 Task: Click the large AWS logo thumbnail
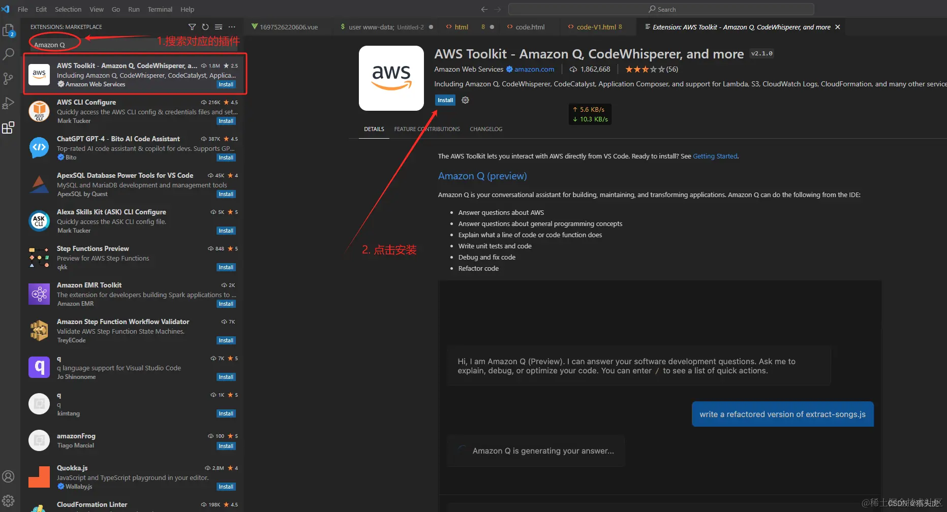[391, 78]
